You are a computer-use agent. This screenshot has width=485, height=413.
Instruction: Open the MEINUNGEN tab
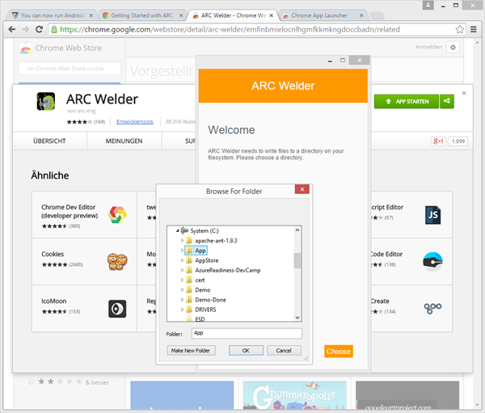click(x=124, y=141)
